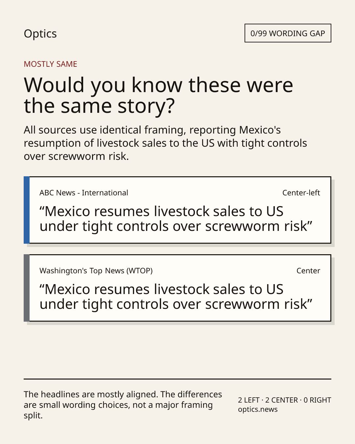Open the optics.news link
Screen dimensions: 355x444
[258, 409]
